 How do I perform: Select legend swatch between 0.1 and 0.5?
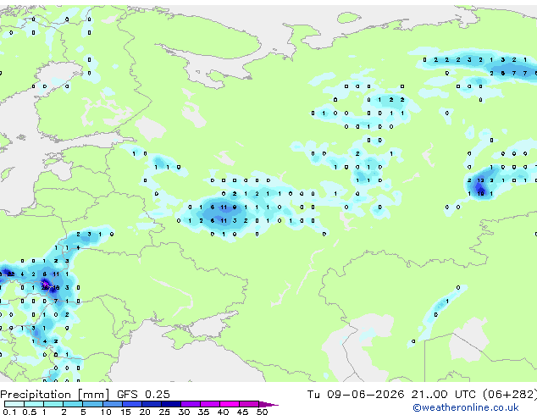[14, 404]
